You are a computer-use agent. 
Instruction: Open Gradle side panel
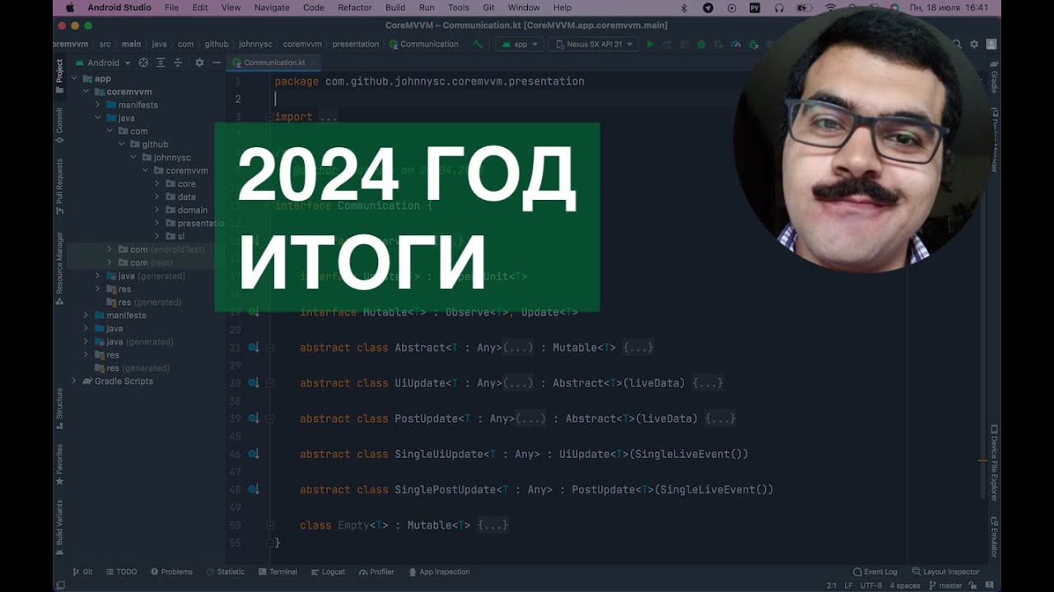point(994,76)
